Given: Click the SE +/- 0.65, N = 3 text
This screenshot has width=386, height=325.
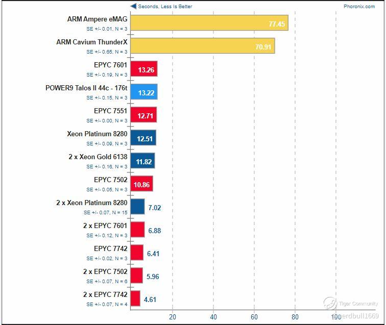Looking at the screenshot, I should coord(107,52).
